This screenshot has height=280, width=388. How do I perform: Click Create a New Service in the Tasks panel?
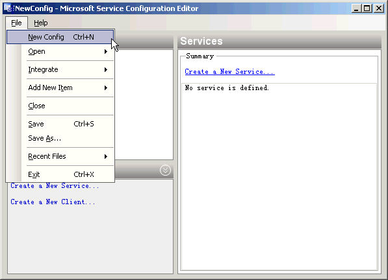click(x=55, y=186)
